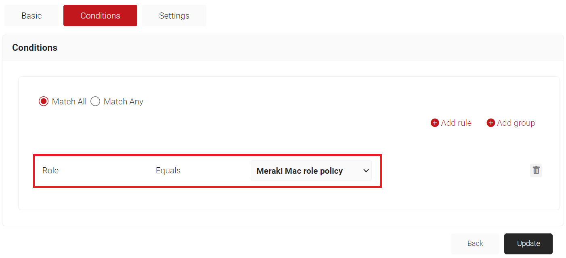
Task: Click the Role attribute field
Action: click(x=50, y=171)
